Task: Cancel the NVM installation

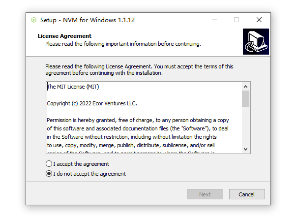Action: [x=246, y=194]
